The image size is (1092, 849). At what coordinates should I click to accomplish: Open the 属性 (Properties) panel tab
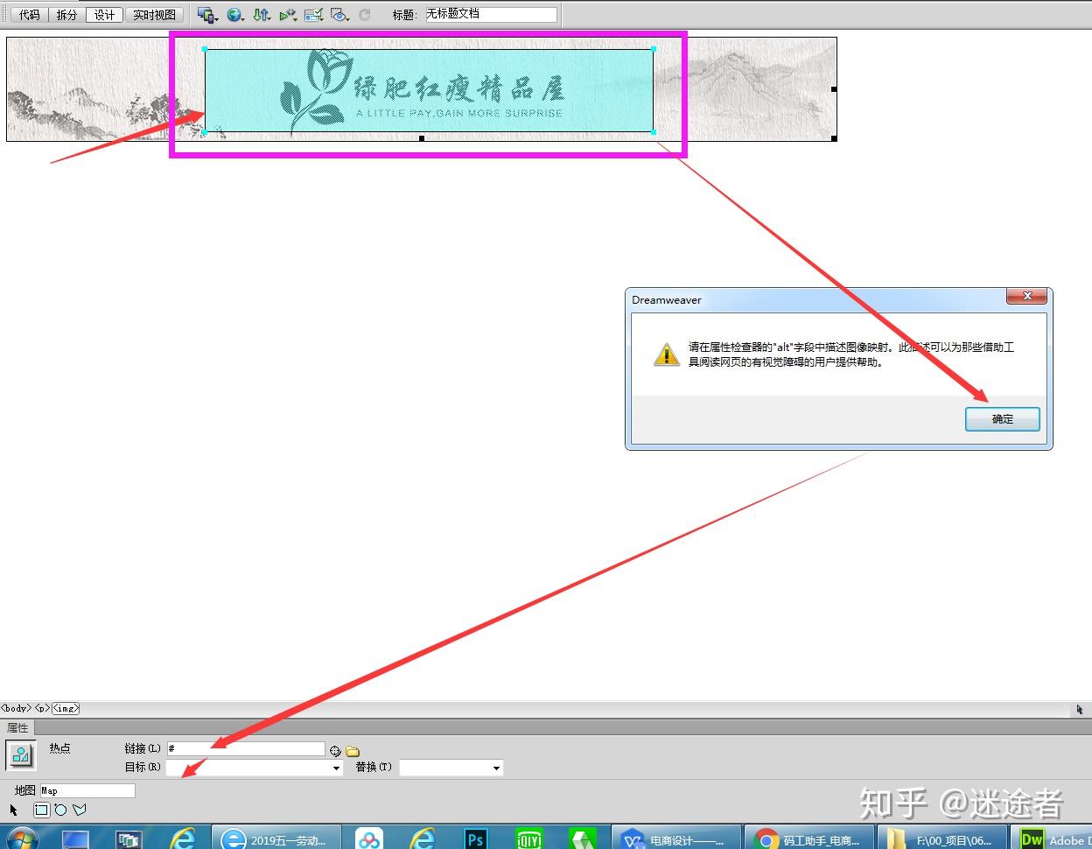tap(17, 727)
